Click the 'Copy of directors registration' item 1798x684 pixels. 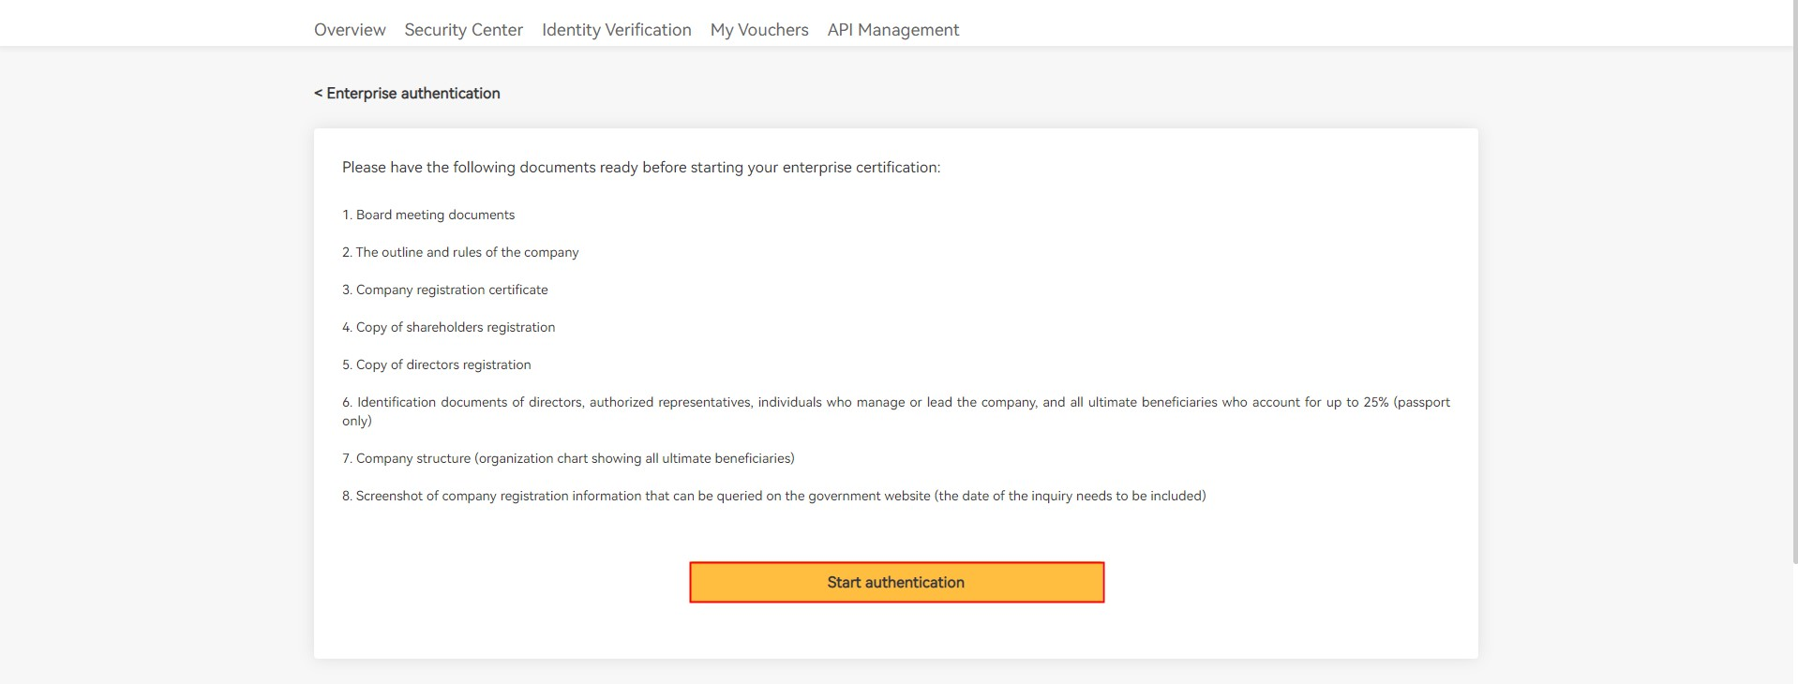tap(443, 364)
